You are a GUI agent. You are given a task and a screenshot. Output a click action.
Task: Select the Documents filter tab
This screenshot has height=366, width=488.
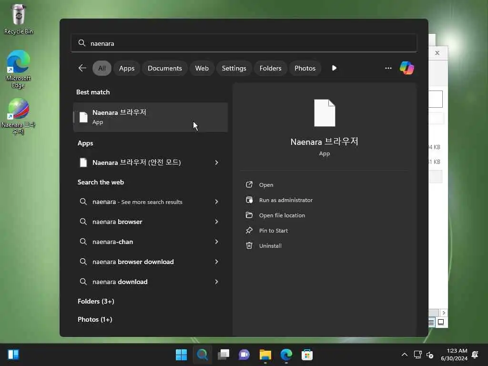point(164,68)
